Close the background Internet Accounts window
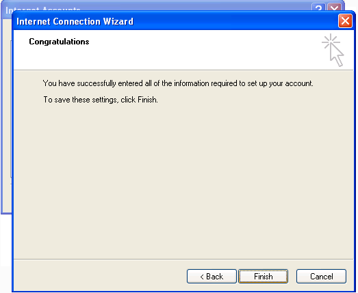This screenshot has height=293, width=358. click(x=335, y=8)
